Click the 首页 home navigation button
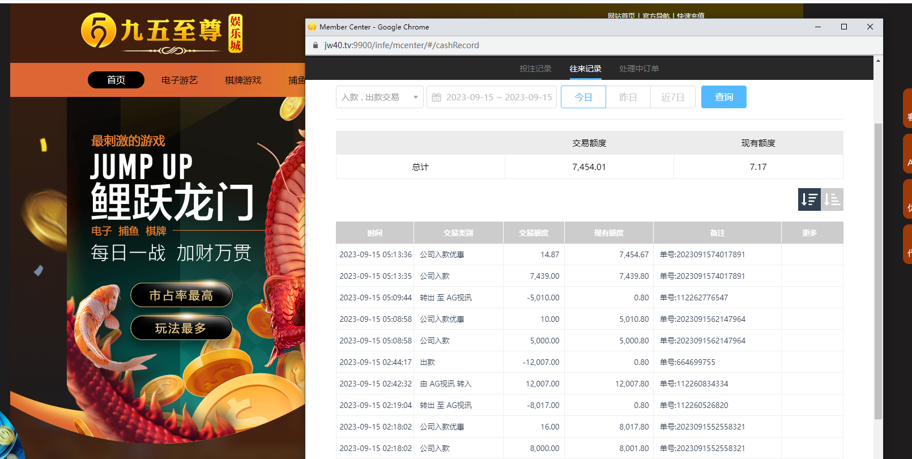912x459 pixels. click(116, 80)
